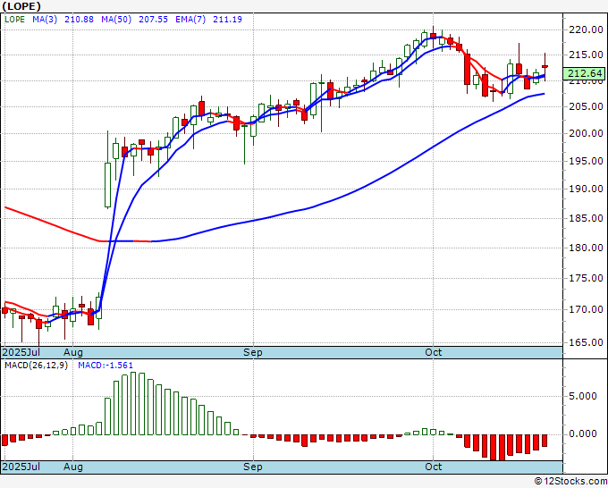
Task: Click the 180.00 price axis label
Action: tap(586, 248)
